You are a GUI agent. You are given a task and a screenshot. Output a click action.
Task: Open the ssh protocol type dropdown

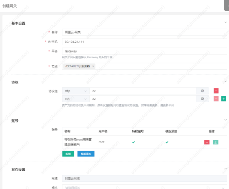pyautogui.click(x=76, y=99)
